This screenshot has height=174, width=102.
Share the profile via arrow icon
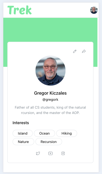click(x=84, y=51)
